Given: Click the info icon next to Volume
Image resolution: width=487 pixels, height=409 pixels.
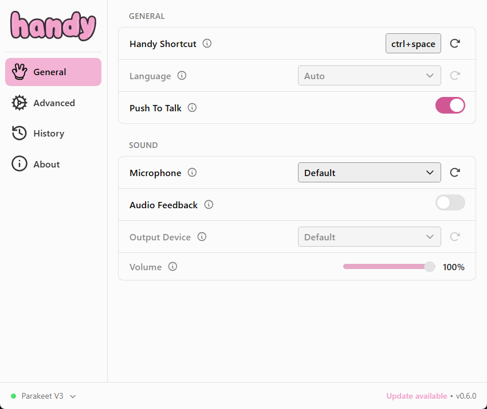Looking at the screenshot, I should coord(172,267).
